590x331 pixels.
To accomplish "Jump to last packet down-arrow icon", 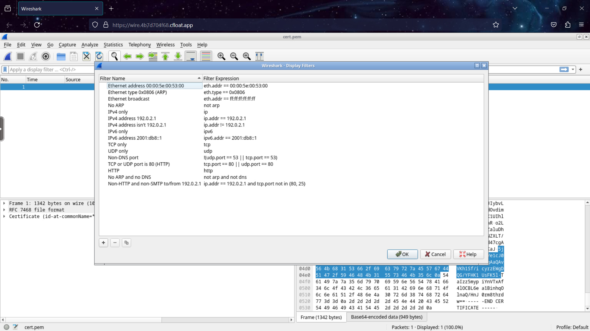I will (178, 56).
